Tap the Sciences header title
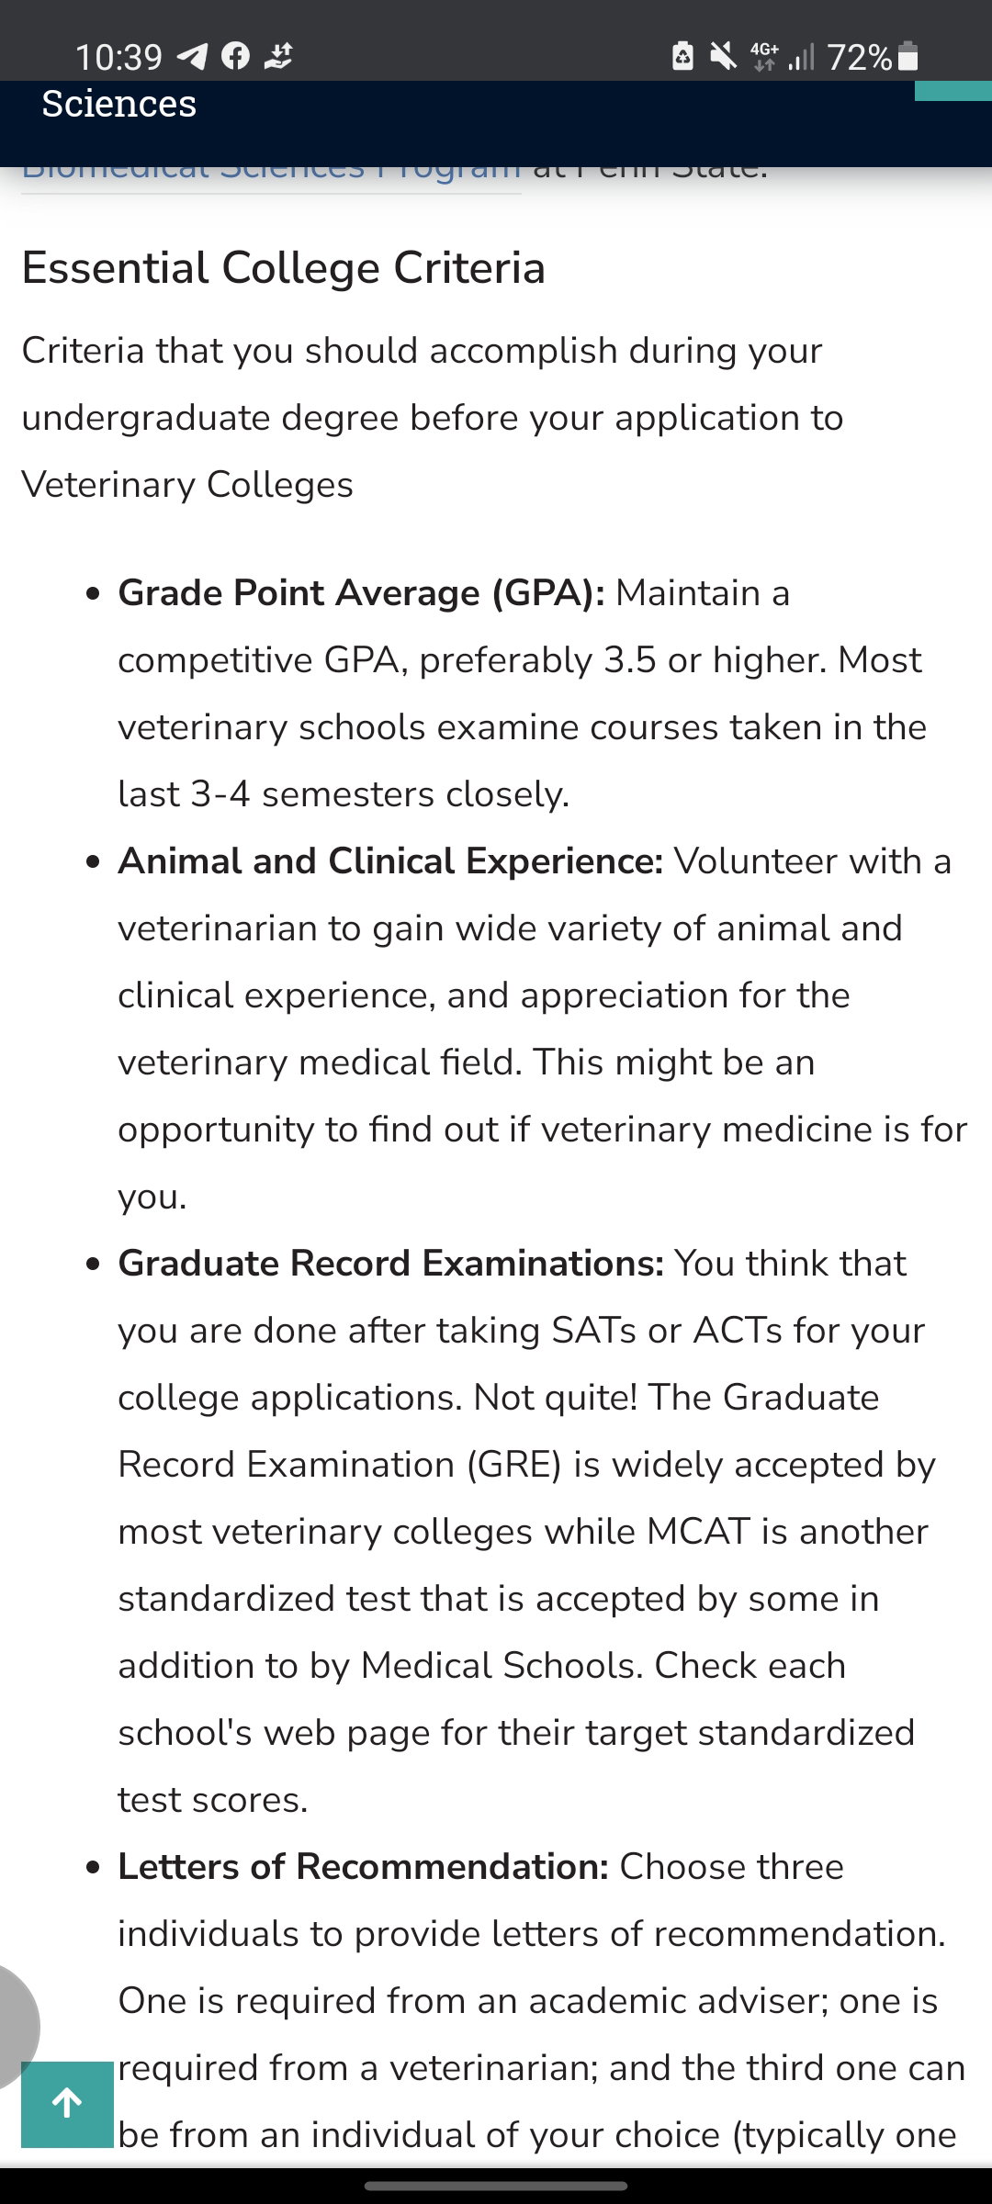The height and width of the screenshot is (2204, 992). pyautogui.click(x=119, y=104)
